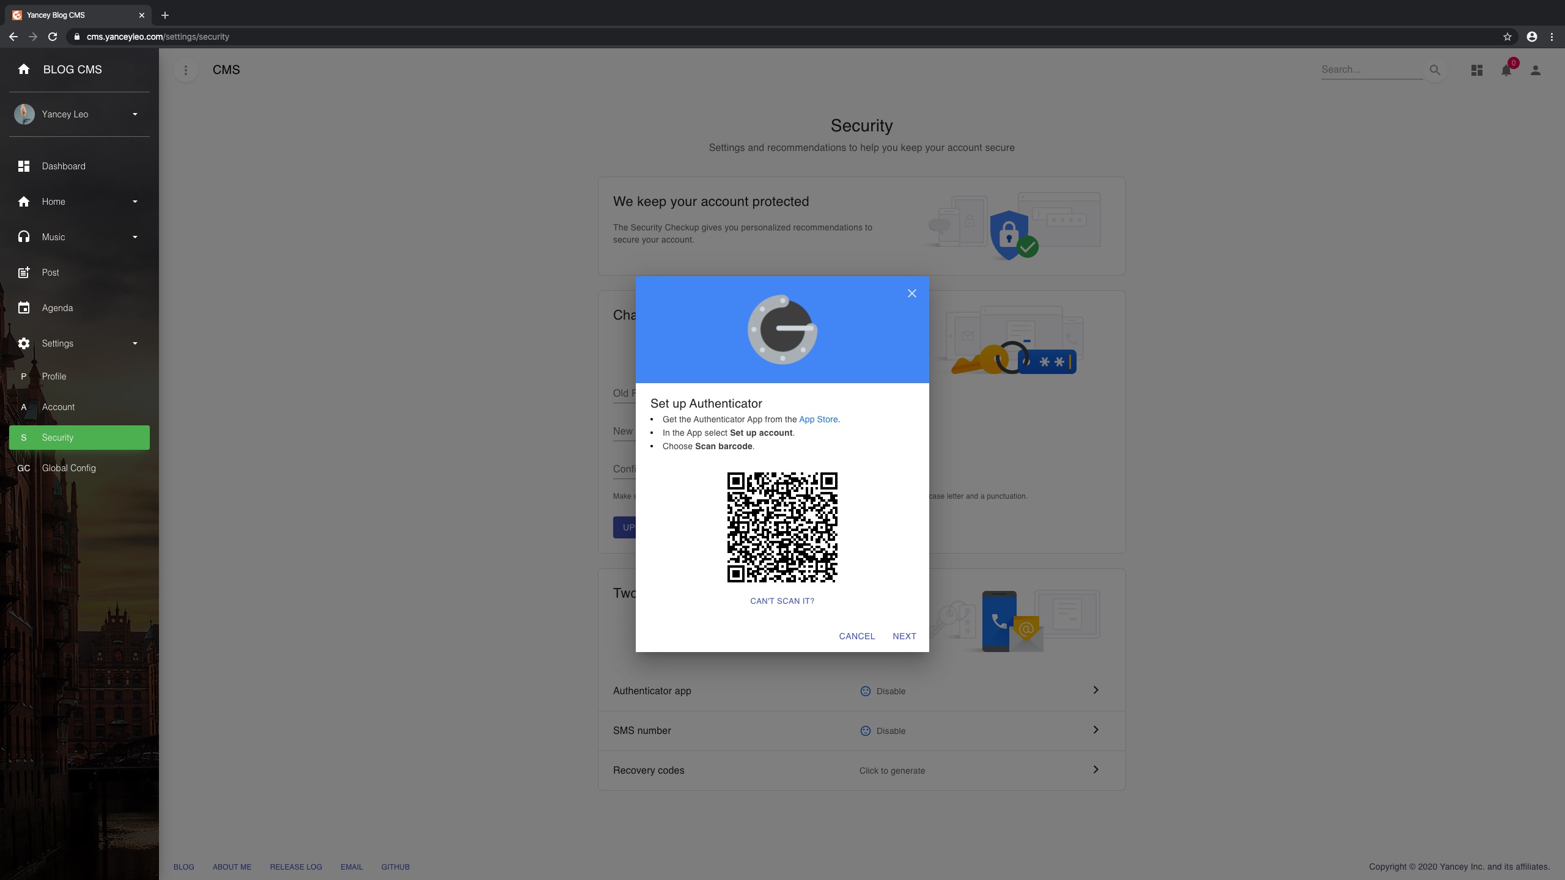Click the Music headphones icon
This screenshot has height=880, width=1565.
coord(24,237)
